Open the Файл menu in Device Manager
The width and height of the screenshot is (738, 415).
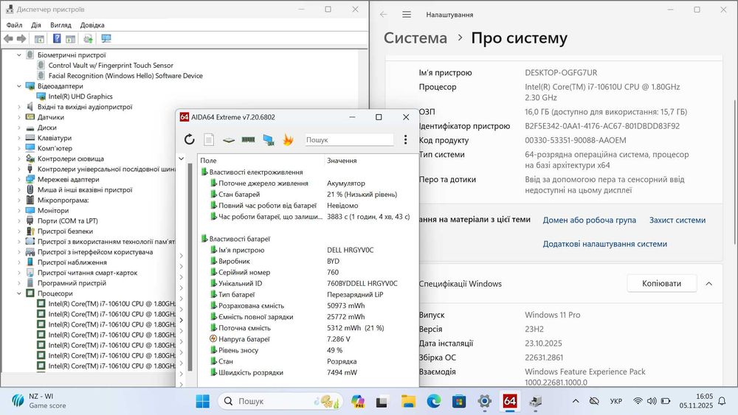(15, 25)
